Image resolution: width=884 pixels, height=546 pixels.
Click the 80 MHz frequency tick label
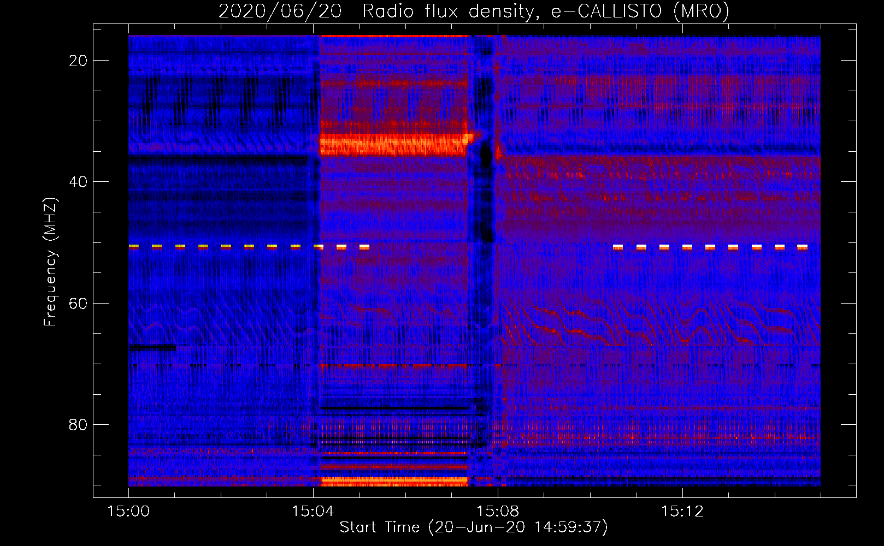point(78,424)
